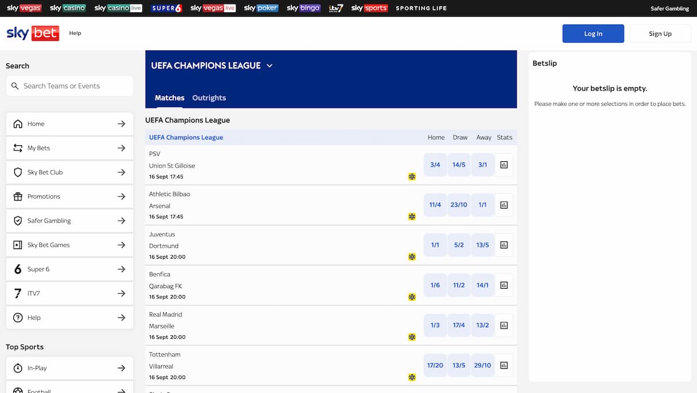Screen dimensions: 697x393
Task: Open My Bets in the sidebar
Action: click(x=70, y=148)
